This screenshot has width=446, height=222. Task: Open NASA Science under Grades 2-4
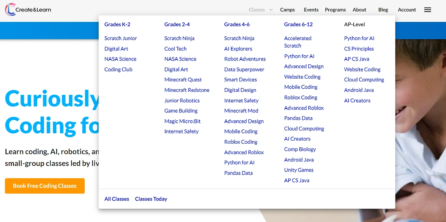pos(180,59)
